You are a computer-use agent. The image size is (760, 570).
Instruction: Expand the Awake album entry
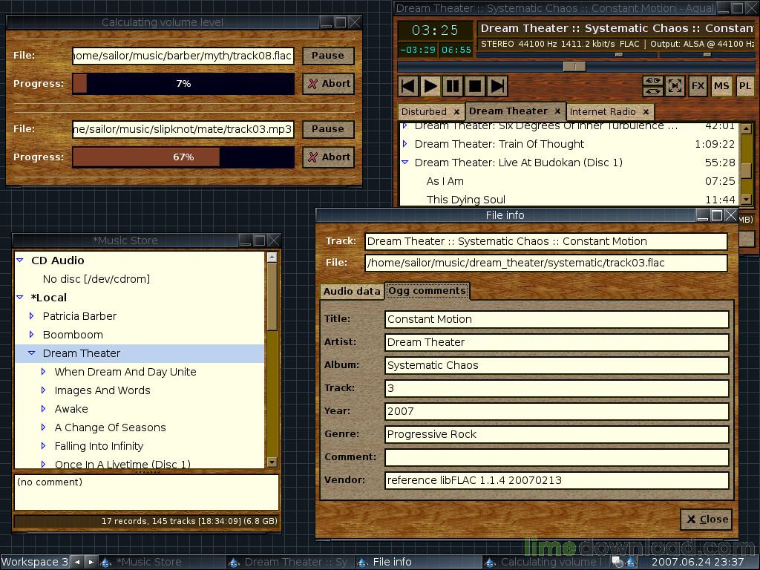click(x=43, y=409)
